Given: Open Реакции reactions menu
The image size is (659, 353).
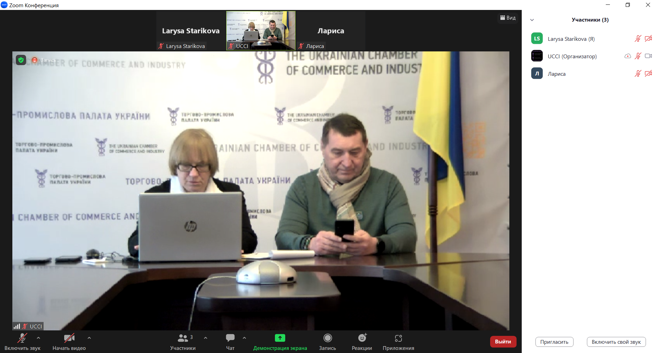Looking at the screenshot, I should (362, 342).
